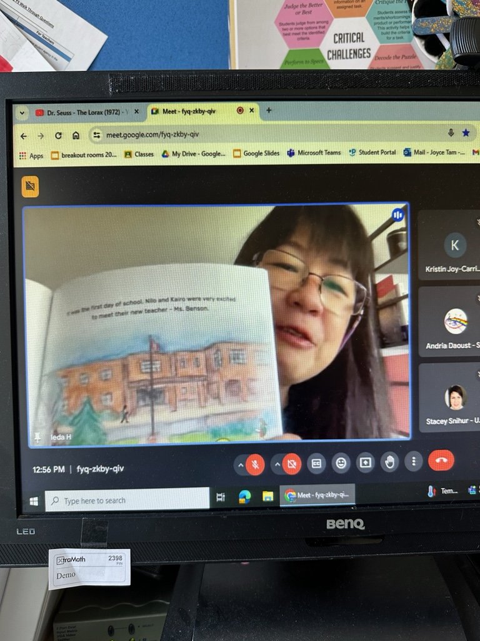Click the meeting code fyq-zkby-qiv text

(101, 468)
